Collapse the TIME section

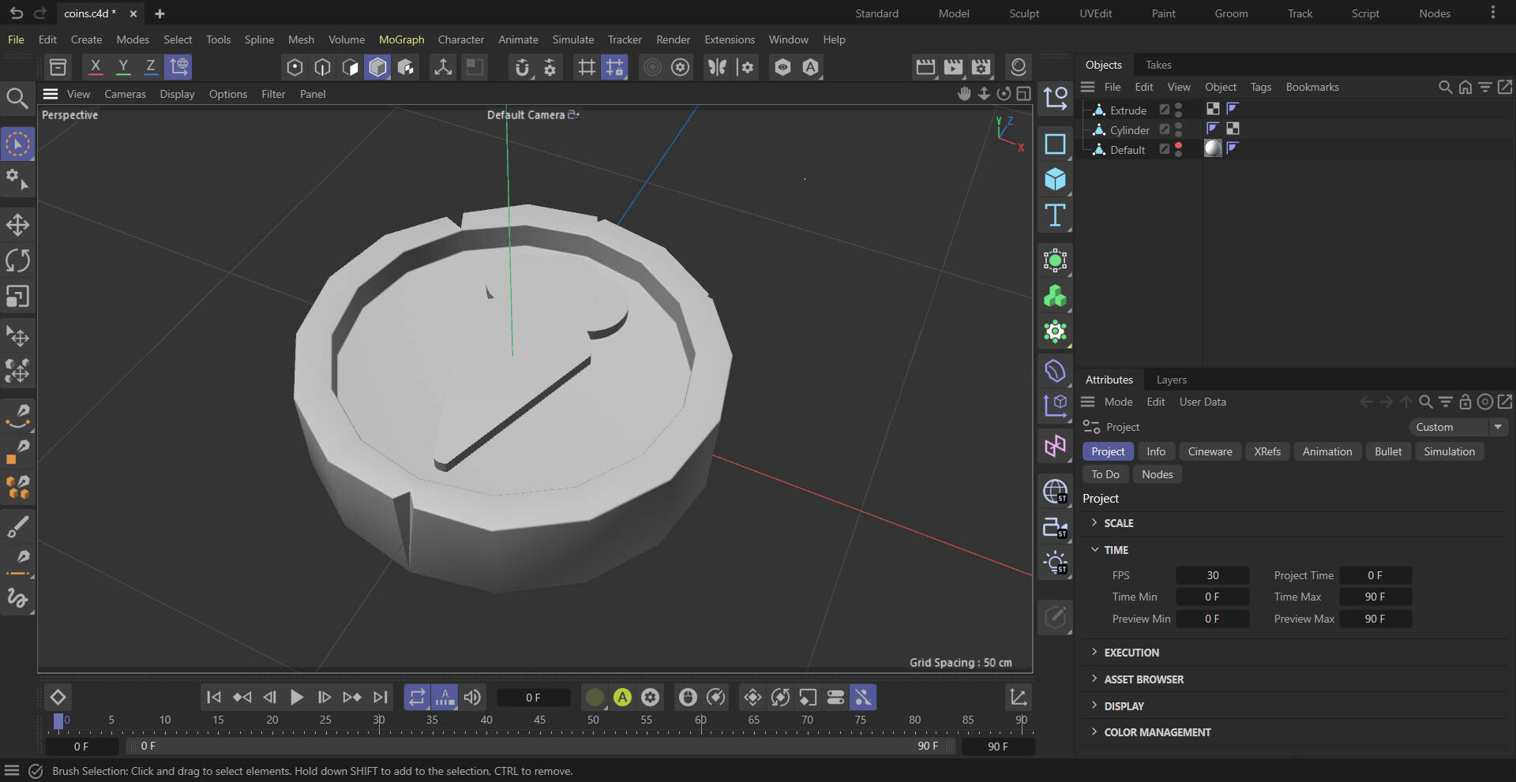(x=1115, y=550)
